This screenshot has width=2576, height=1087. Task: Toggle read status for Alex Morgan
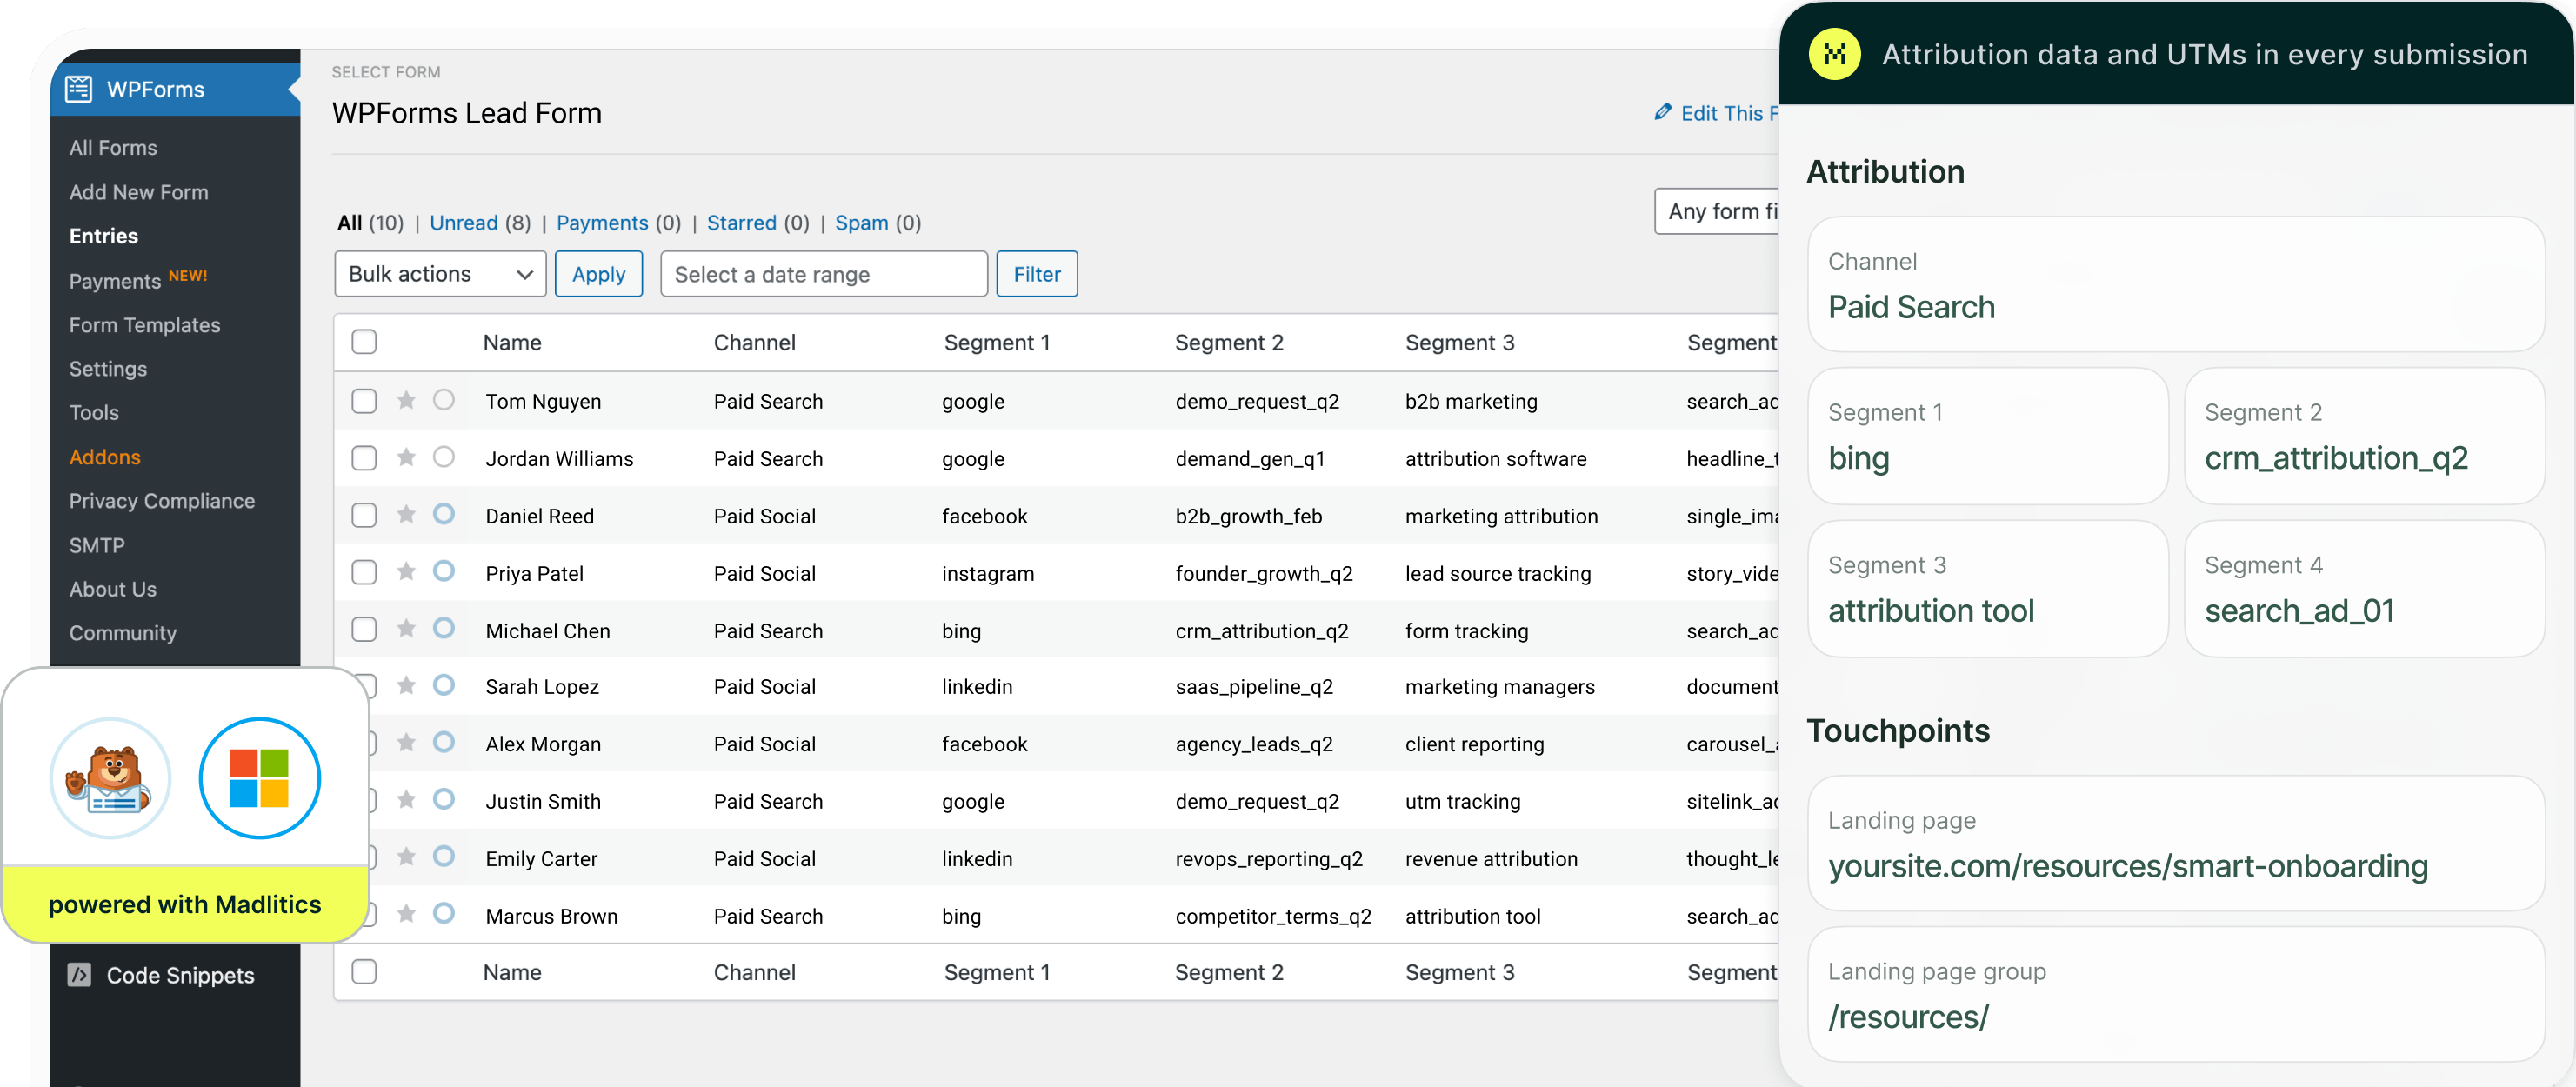444,742
